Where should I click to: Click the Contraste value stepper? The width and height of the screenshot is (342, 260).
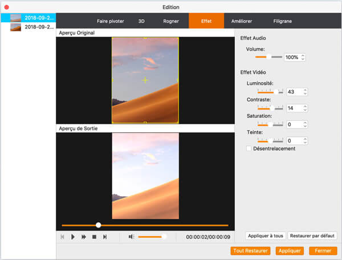pos(306,108)
